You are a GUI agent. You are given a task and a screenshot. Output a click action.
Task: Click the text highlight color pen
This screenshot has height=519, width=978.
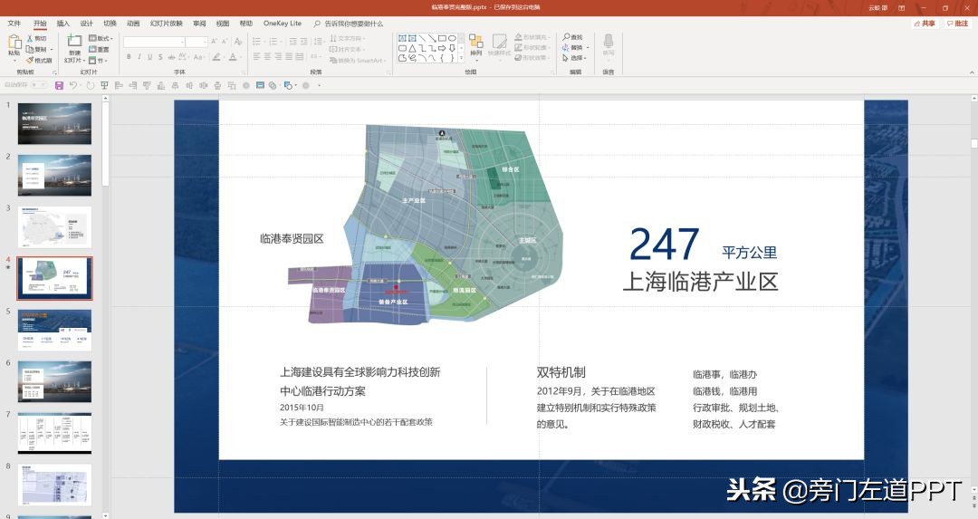coord(216,57)
